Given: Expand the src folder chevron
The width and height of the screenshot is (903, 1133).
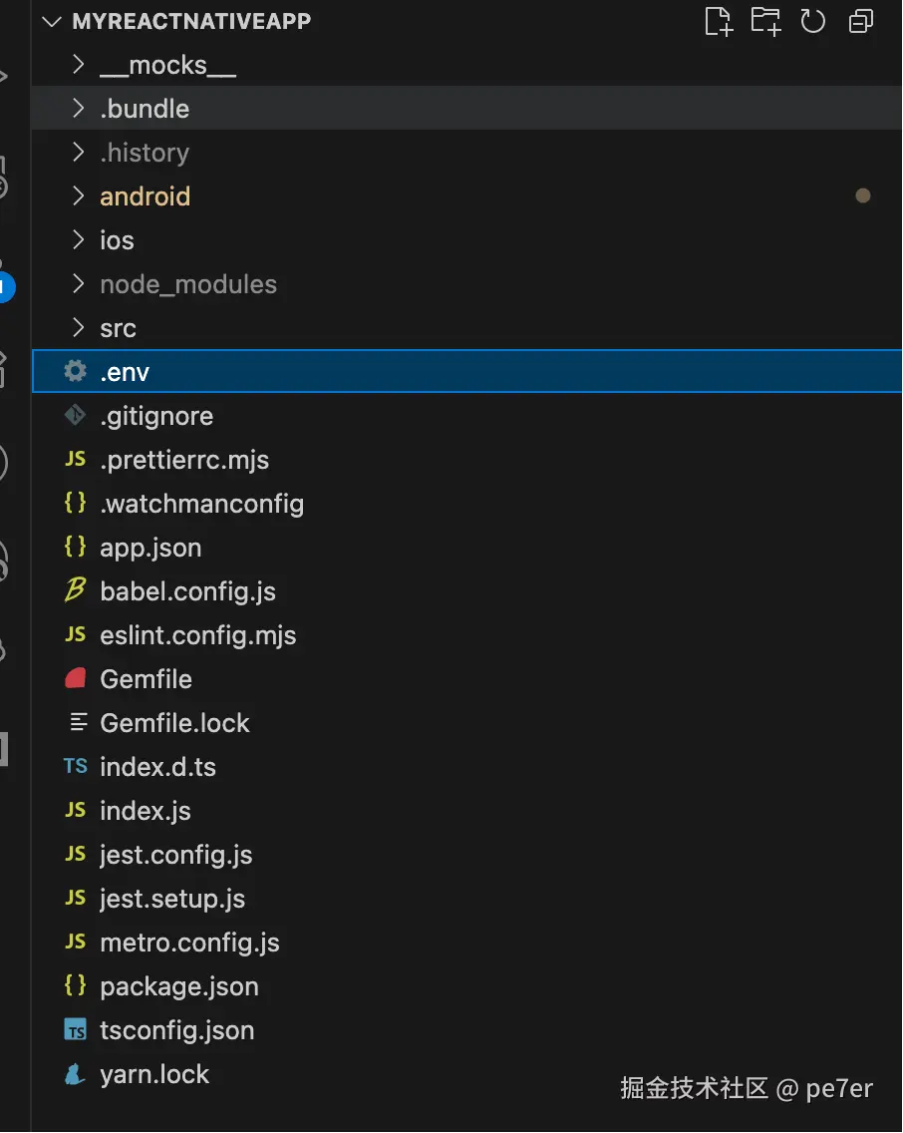Looking at the screenshot, I should (x=79, y=328).
